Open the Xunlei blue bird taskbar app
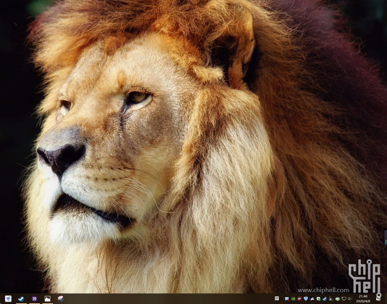This screenshot has width=387, height=304. tap(8, 299)
